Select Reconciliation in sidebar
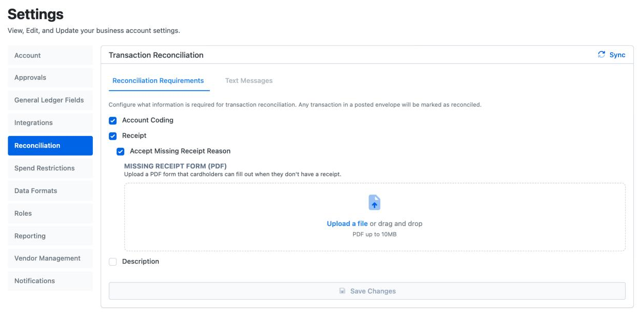Viewport: 637px width, 312px height. coord(50,146)
